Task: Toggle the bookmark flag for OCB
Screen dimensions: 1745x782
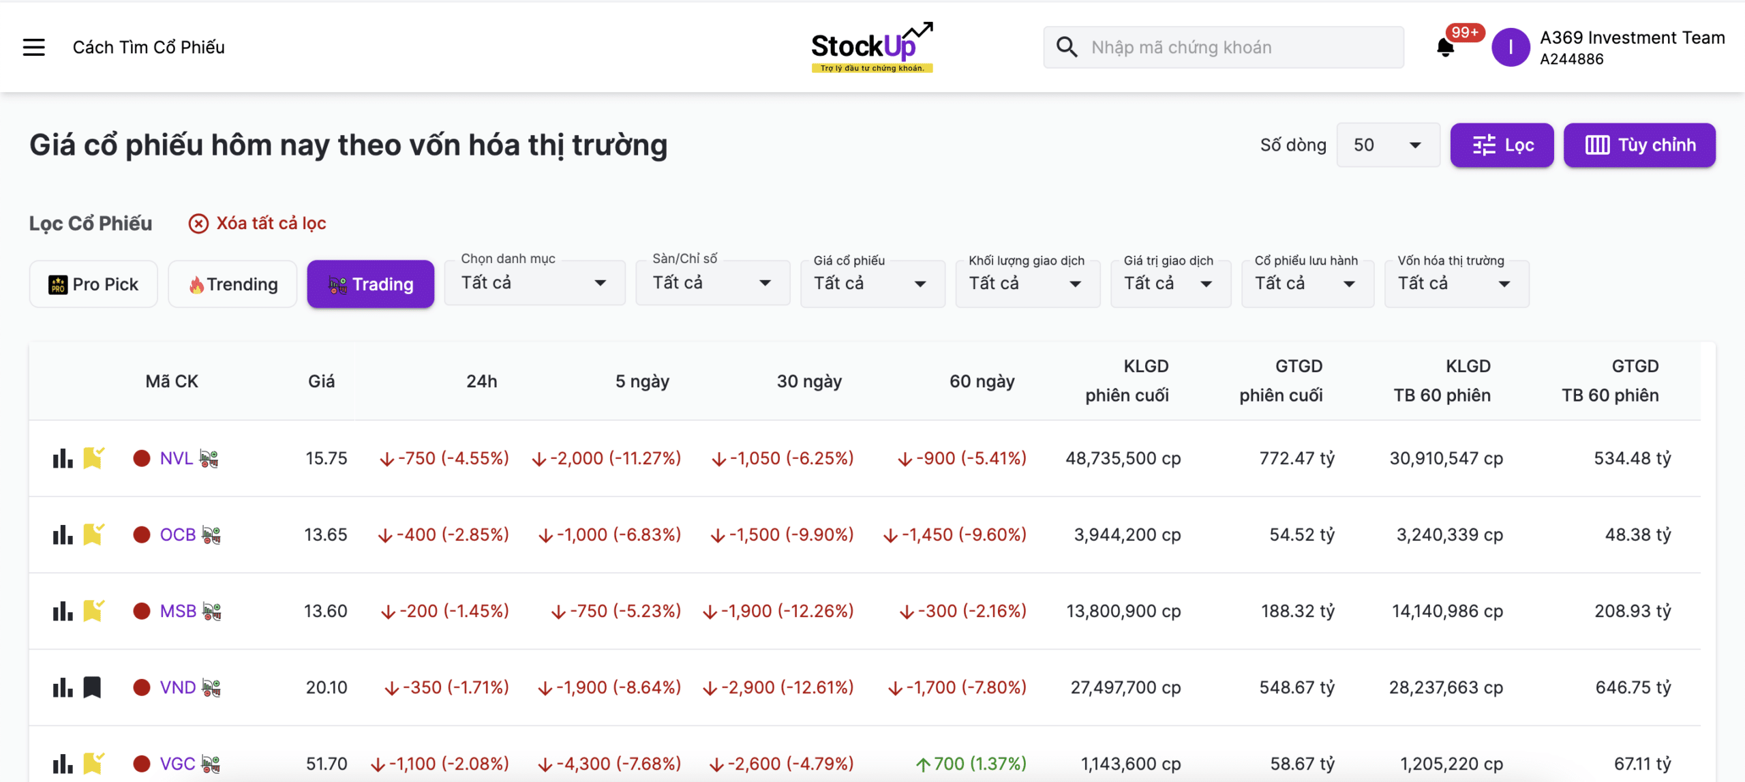Action: coord(93,534)
